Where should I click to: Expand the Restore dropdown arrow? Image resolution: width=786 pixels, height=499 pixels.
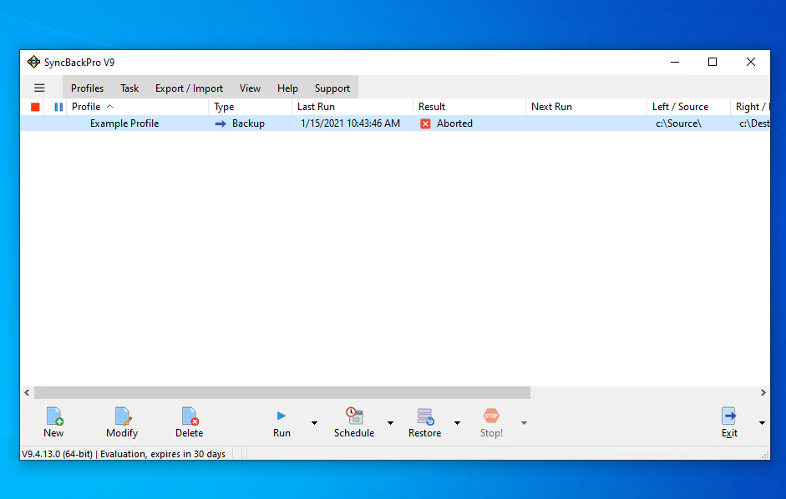457,423
